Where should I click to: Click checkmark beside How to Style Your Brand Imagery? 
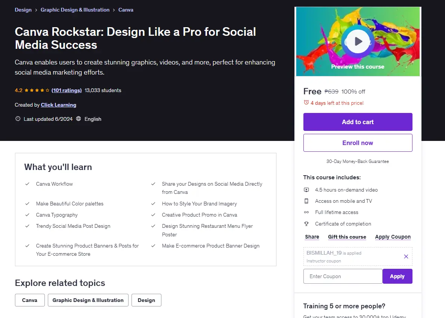[153, 204]
